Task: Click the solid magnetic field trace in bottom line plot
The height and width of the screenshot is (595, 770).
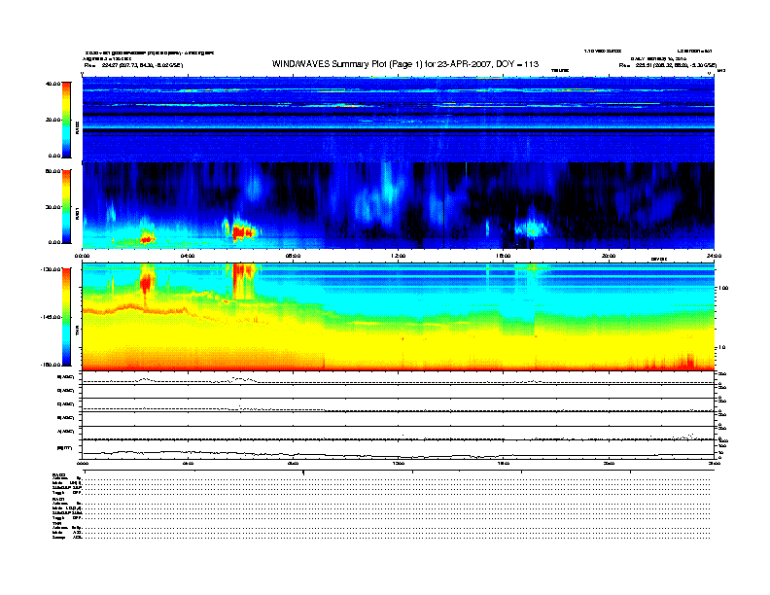Action: (x=398, y=454)
